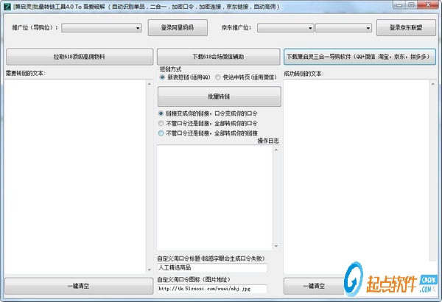
Task: Click scroll-up arrow of 需要转链的文本 box
Action: point(150,84)
